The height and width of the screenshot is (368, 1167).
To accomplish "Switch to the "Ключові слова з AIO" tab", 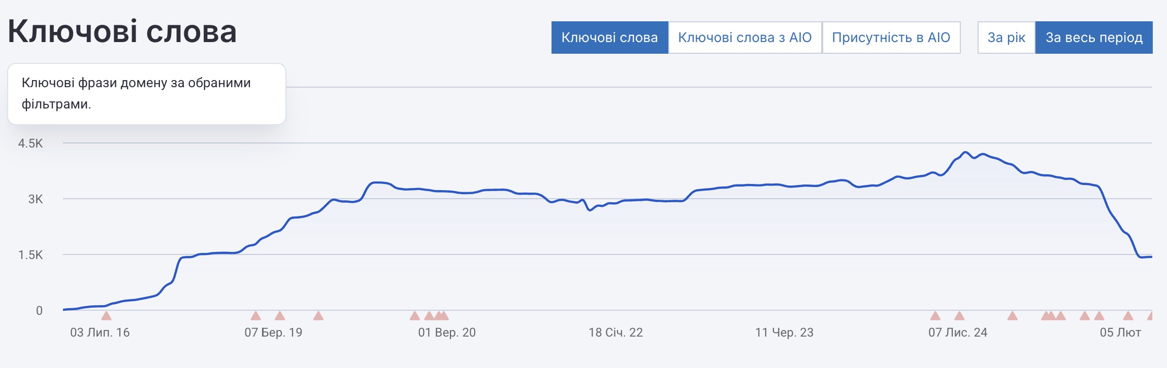I will coord(744,38).
